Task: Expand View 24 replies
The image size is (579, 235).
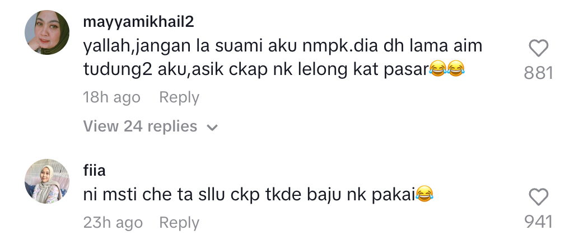Action: click(x=151, y=126)
